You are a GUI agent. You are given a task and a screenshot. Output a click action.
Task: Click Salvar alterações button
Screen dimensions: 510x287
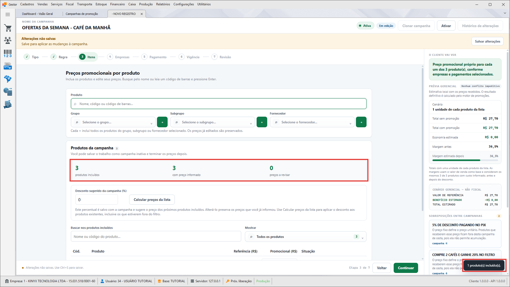tap(487, 41)
